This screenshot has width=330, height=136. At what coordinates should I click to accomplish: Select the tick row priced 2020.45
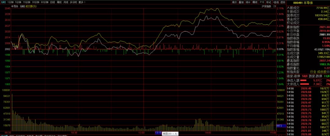pos(308,88)
